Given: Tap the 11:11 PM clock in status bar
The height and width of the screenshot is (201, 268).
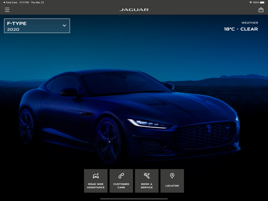Looking at the screenshot, I should click(x=24, y=3).
